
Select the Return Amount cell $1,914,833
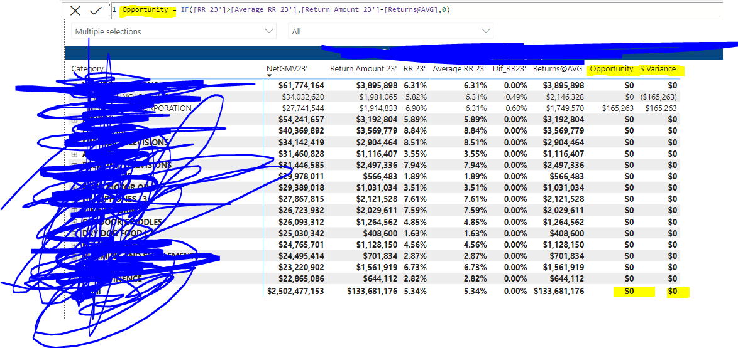[378, 108]
